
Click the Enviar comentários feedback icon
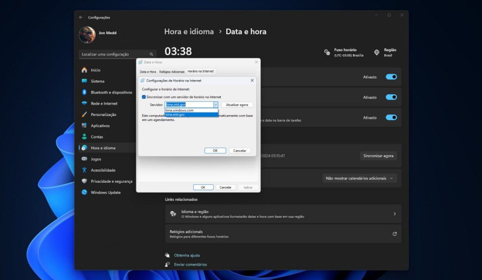(x=167, y=264)
